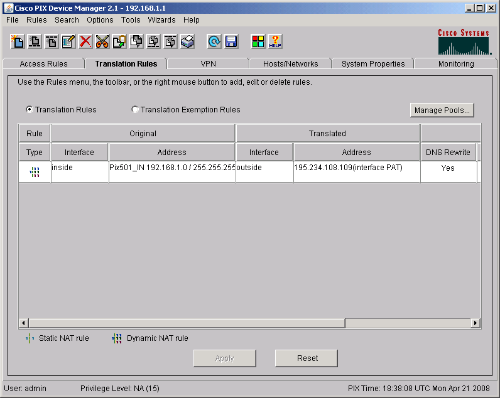Viewport: 500px width, 398px height.
Task: Select the Translation Exemption Rules radio button
Action: (135, 110)
